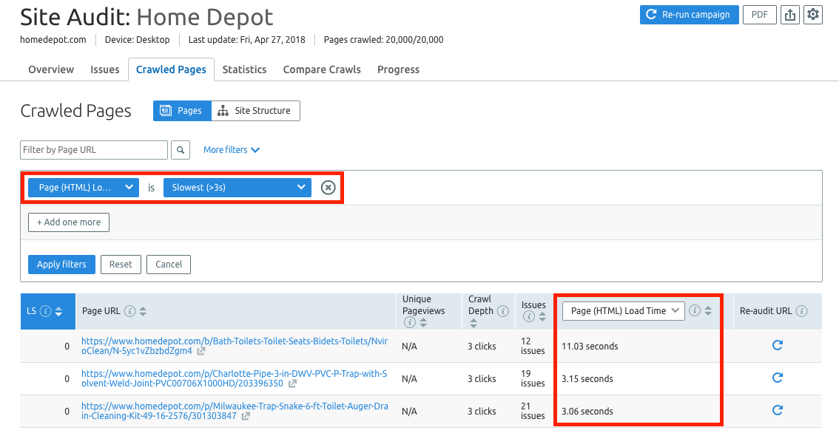The width and height of the screenshot is (839, 433).
Task: Click the LS column info icon
Action: click(x=46, y=311)
